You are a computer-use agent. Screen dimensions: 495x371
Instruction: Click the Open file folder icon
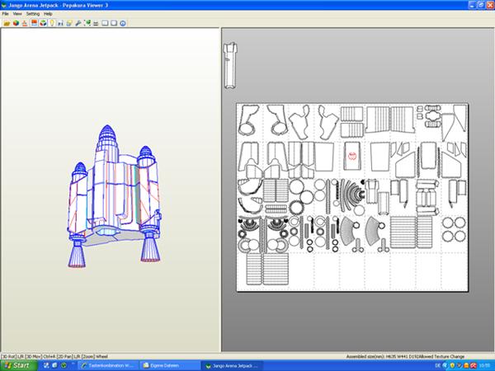click(7, 23)
